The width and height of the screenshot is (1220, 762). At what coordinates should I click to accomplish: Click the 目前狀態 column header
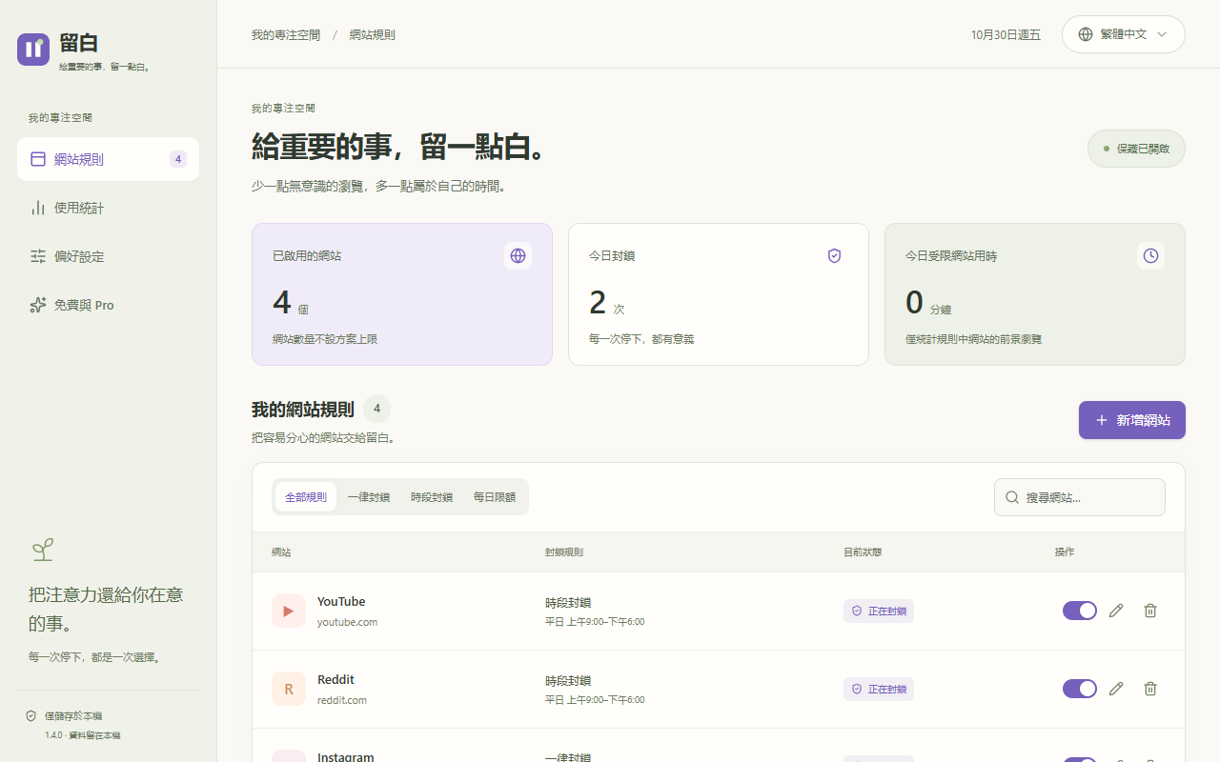point(863,552)
